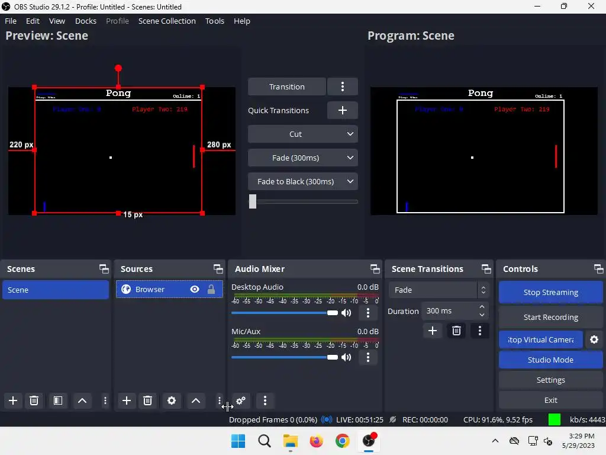Add a new scene with the plus icon
Image resolution: width=606 pixels, height=455 pixels.
point(13,400)
